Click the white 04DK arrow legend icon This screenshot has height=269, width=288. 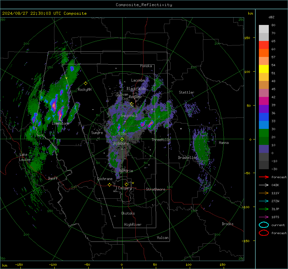[x=264, y=185]
